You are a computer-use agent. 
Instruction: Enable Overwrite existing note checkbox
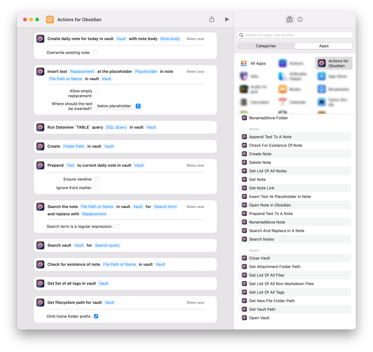(95, 52)
